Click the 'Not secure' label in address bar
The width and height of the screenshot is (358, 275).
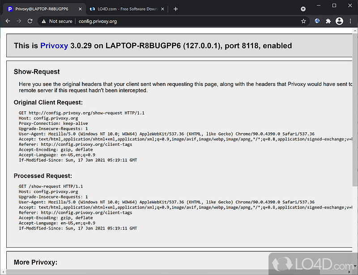[61, 21]
